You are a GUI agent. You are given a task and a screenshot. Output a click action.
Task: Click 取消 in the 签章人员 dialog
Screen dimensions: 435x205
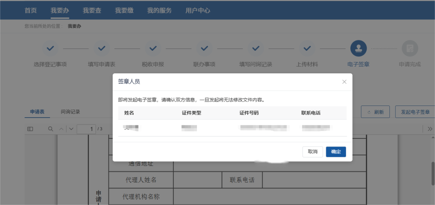click(x=313, y=152)
